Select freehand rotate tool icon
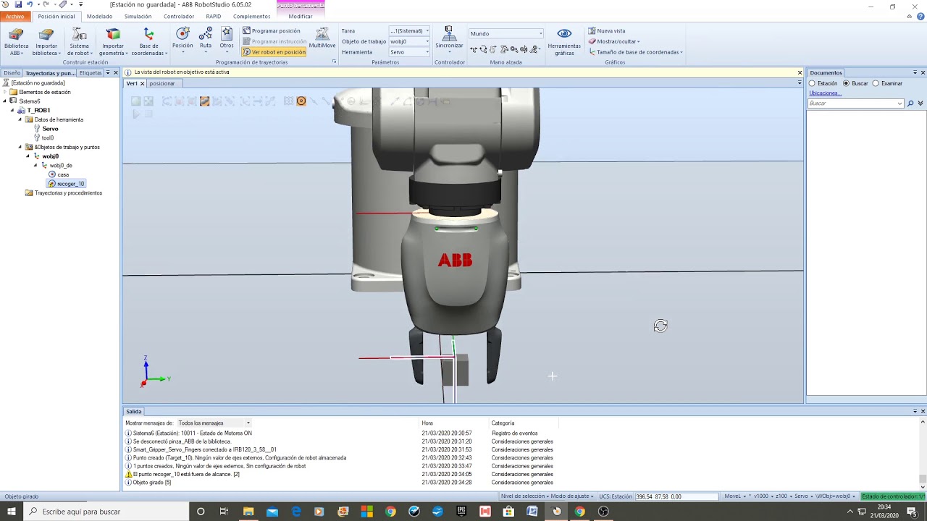Image resolution: width=927 pixels, height=521 pixels. (483, 49)
